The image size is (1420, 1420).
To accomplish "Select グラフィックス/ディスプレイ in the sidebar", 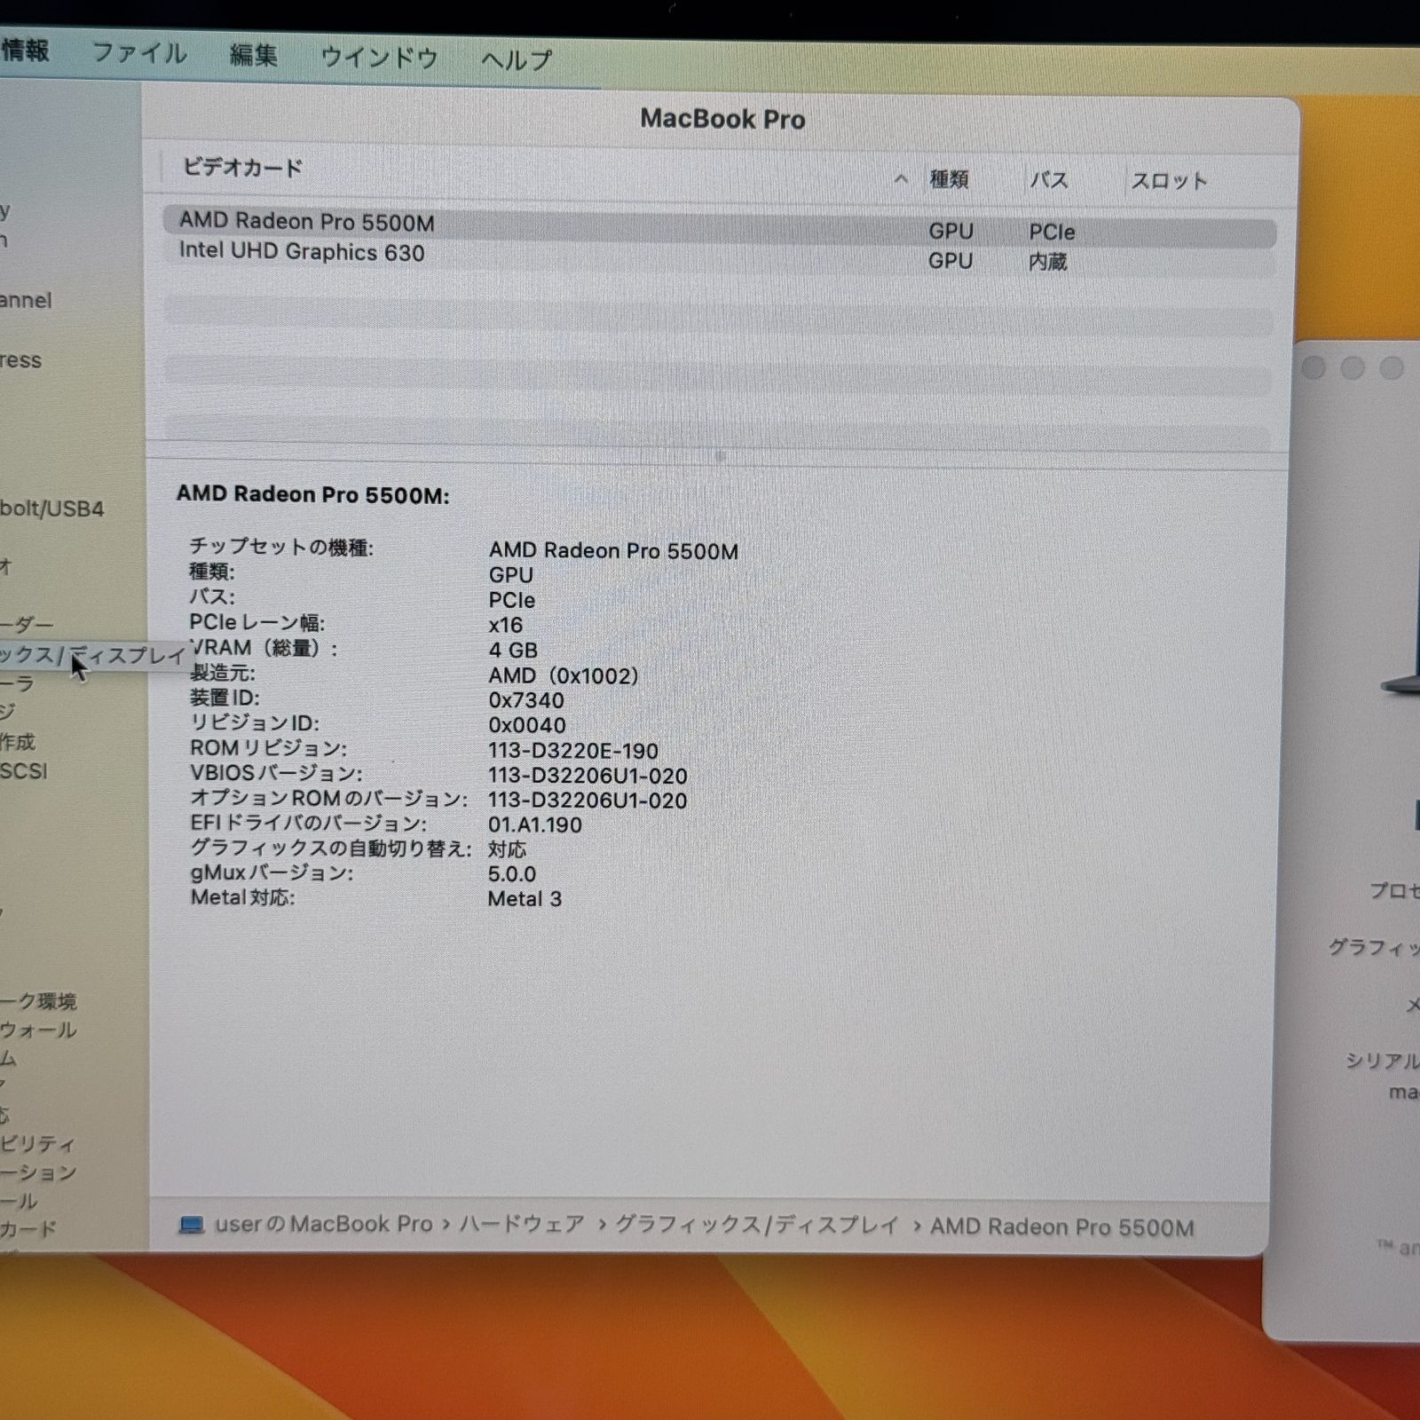I will coord(93,655).
